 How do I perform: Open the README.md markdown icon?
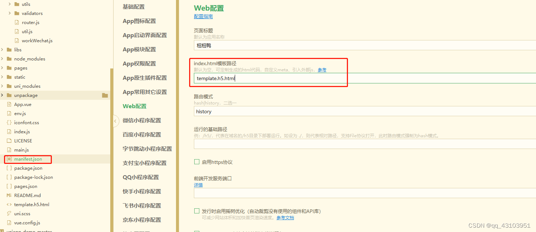point(9,195)
